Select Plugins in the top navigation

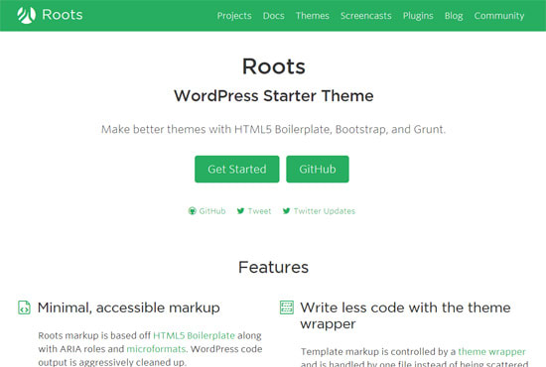(418, 16)
